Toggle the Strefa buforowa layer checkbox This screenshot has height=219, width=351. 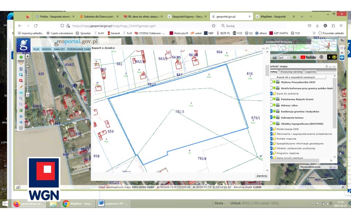click(x=271, y=88)
